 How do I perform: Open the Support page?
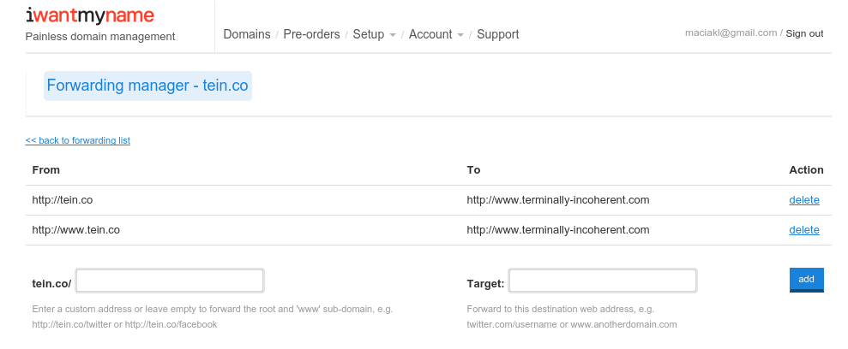(x=497, y=34)
